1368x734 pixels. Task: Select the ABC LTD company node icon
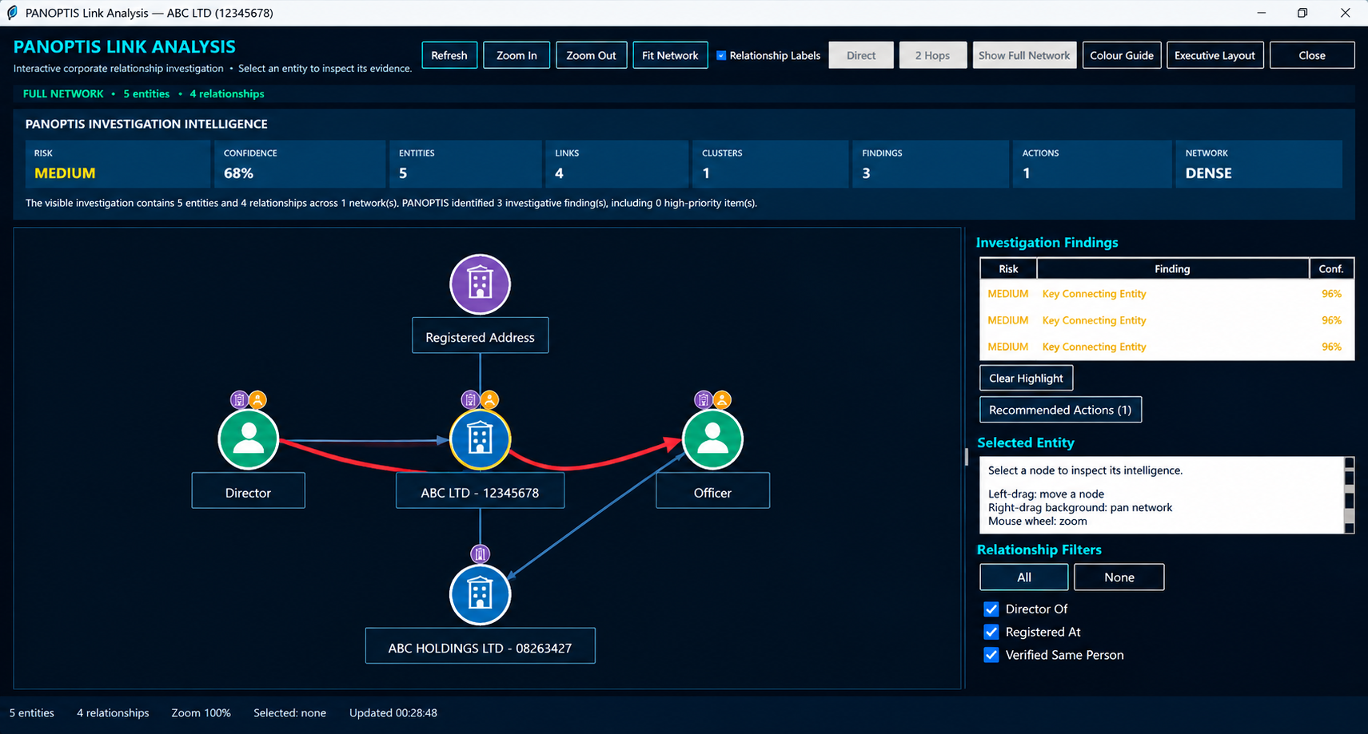pos(480,439)
